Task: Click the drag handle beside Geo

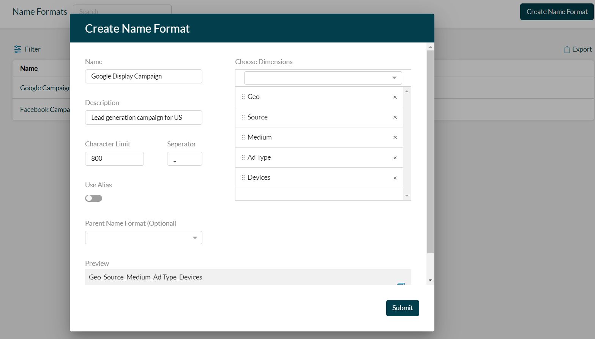Action: pos(243,97)
